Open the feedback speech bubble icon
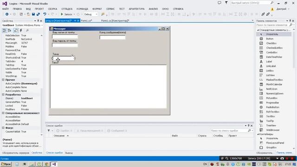 click(x=220, y=3)
